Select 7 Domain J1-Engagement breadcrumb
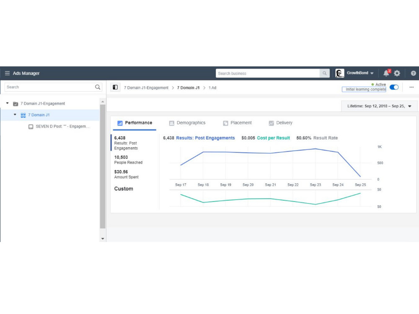 click(146, 88)
